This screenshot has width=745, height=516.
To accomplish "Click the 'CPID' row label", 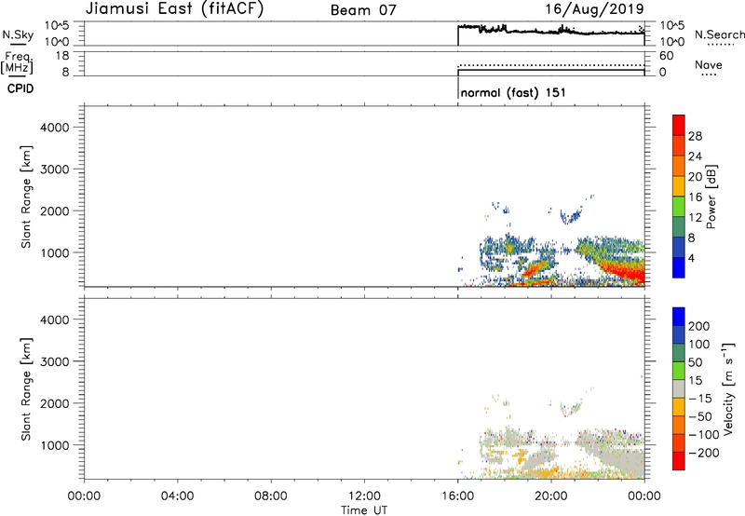I will coord(20,88).
